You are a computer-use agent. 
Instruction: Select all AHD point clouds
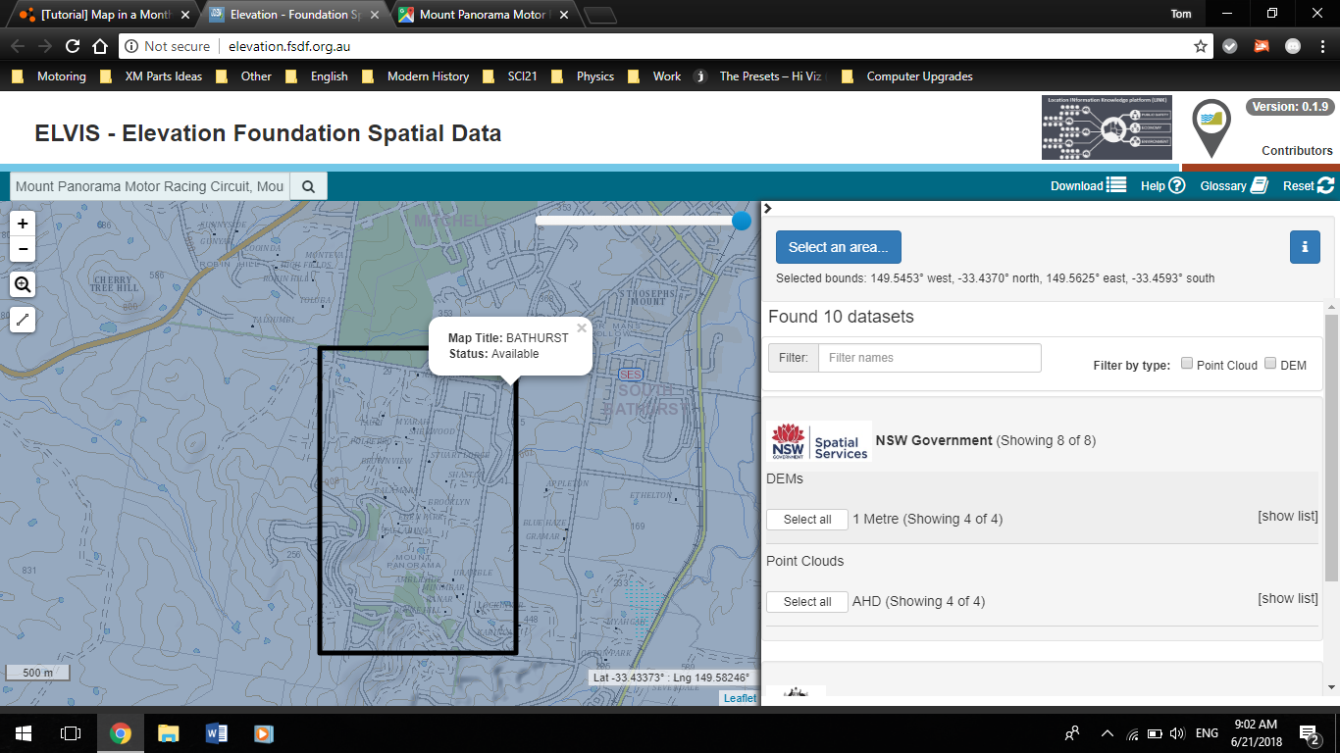[x=807, y=602]
